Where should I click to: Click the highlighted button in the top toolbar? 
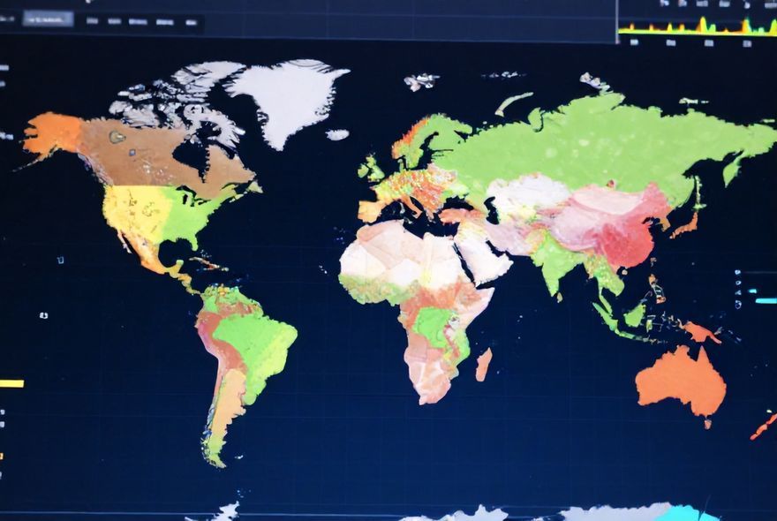tap(48, 19)
